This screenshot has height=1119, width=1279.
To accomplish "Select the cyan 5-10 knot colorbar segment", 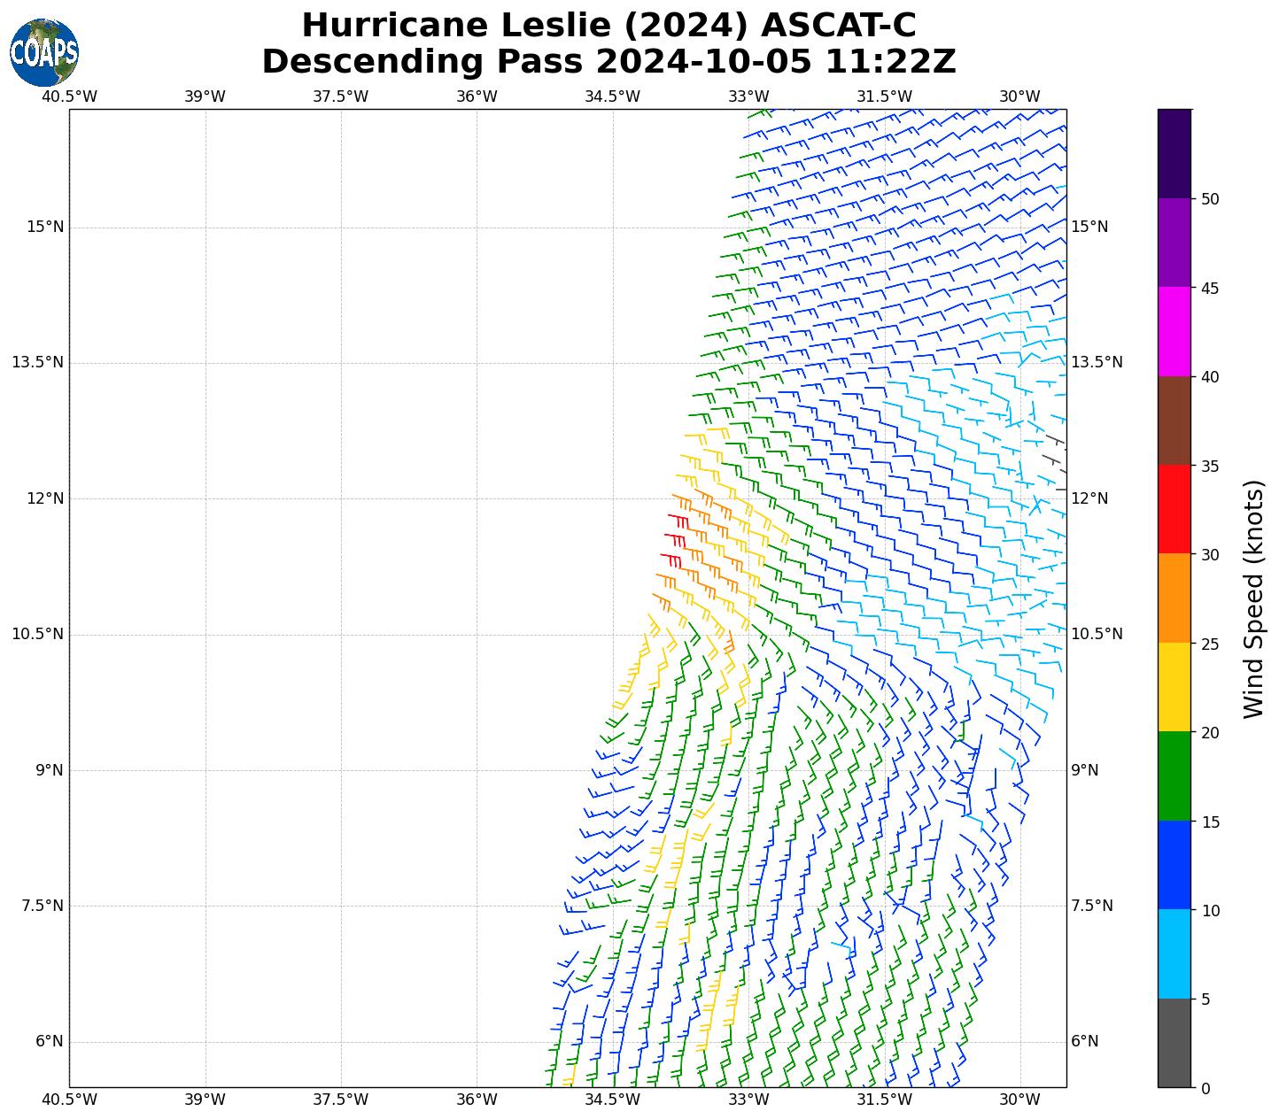I will [x=1174, y=953].
